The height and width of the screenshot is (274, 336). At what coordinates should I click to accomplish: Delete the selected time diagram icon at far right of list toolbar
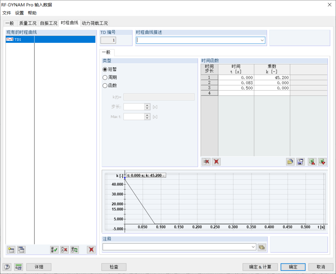[x=91, y=250]
